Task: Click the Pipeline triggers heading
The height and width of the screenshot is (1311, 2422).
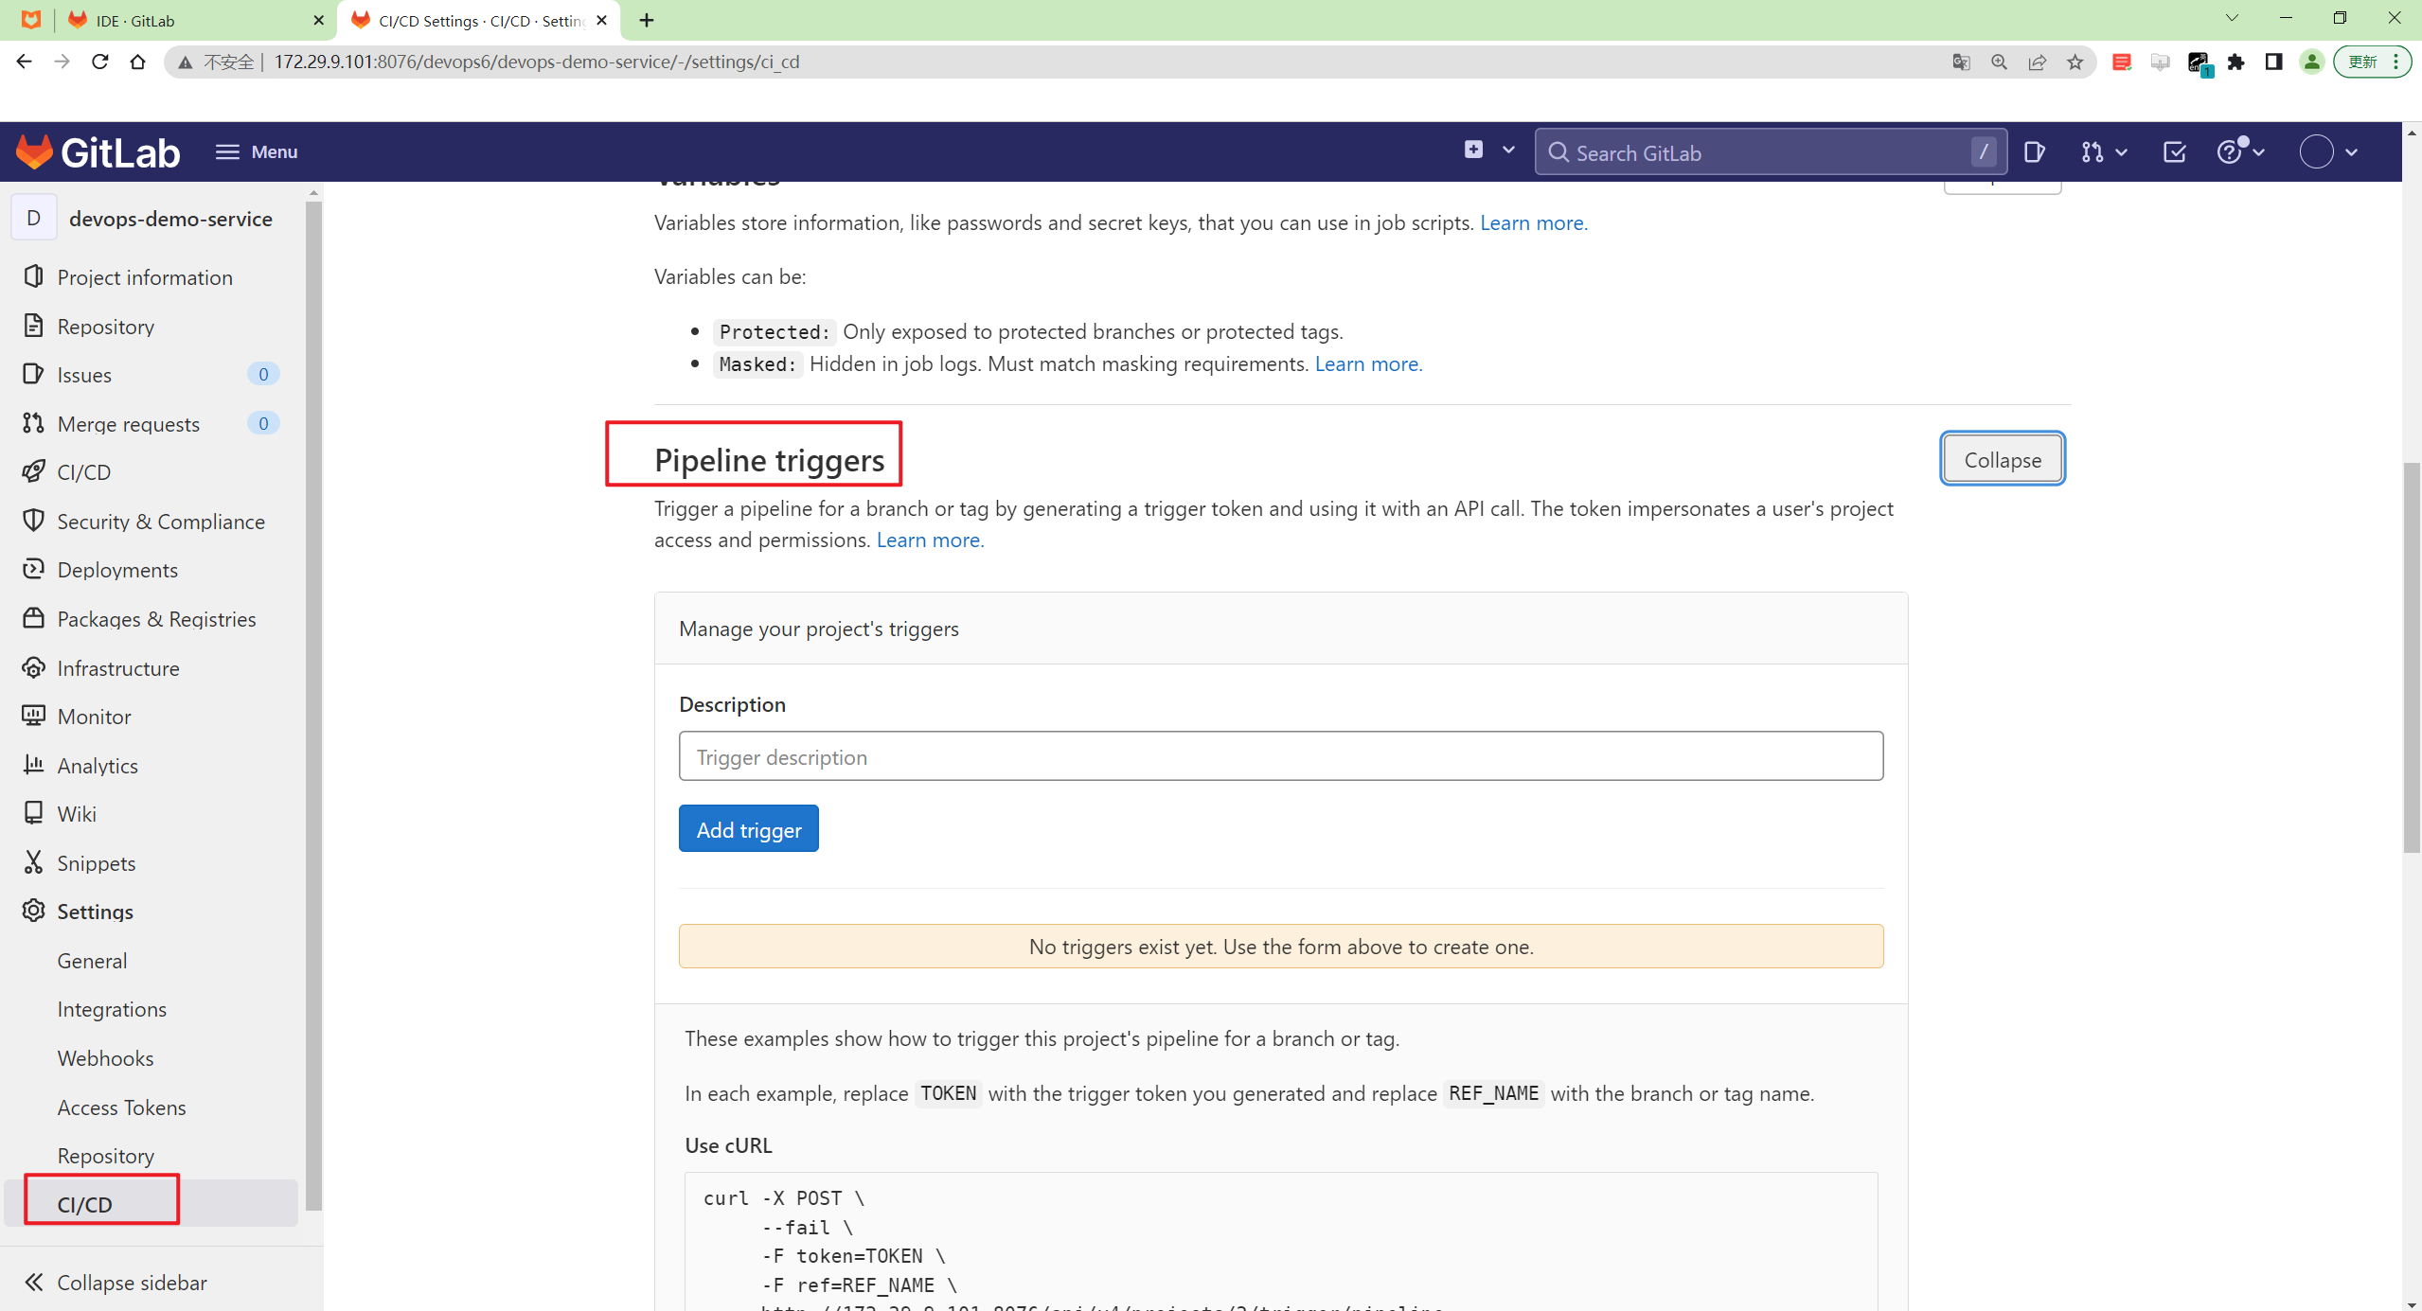Action: pyautogui.click(x=769, y=460)
